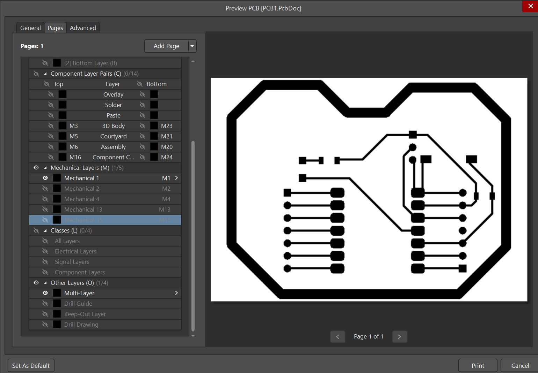
Task: Collapse the Mechanical Layers group
Action: pyautogui.click(x=45, y=168)
